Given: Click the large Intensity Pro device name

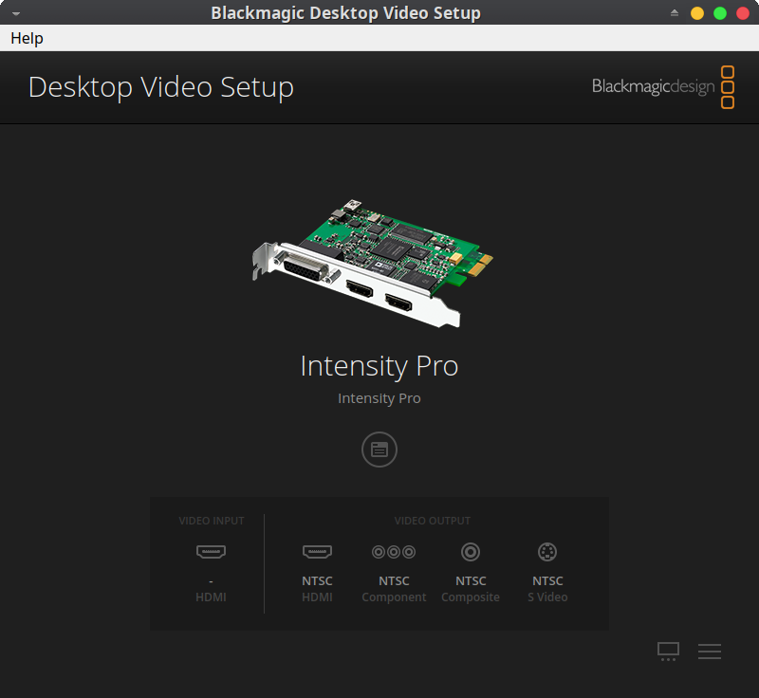Looking at the screenshot, I should click(379, 366).
